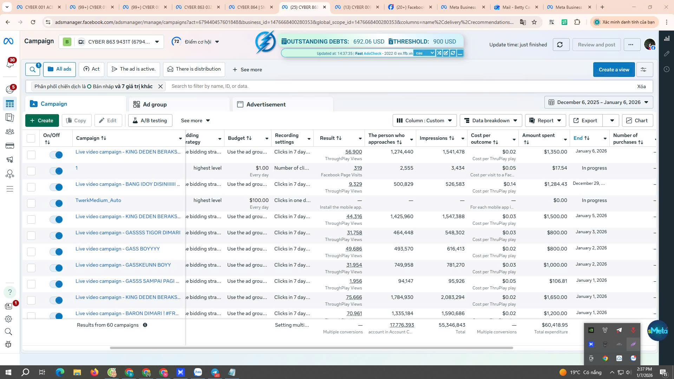This screenshot has width=674, height=379.
Task: Switch to the Advertisement tab
Action: [x=283, y=104]
